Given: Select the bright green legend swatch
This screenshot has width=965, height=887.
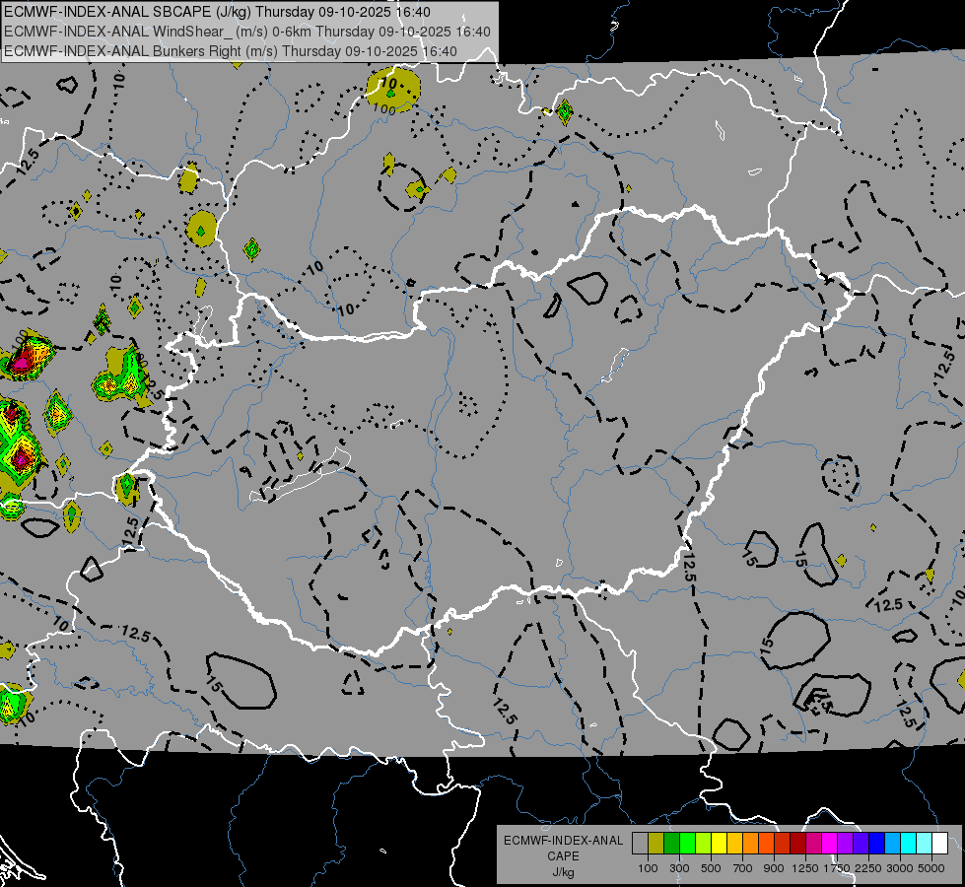Looking at the screenshot, I should pyautogui.click(x=687, y=844).
